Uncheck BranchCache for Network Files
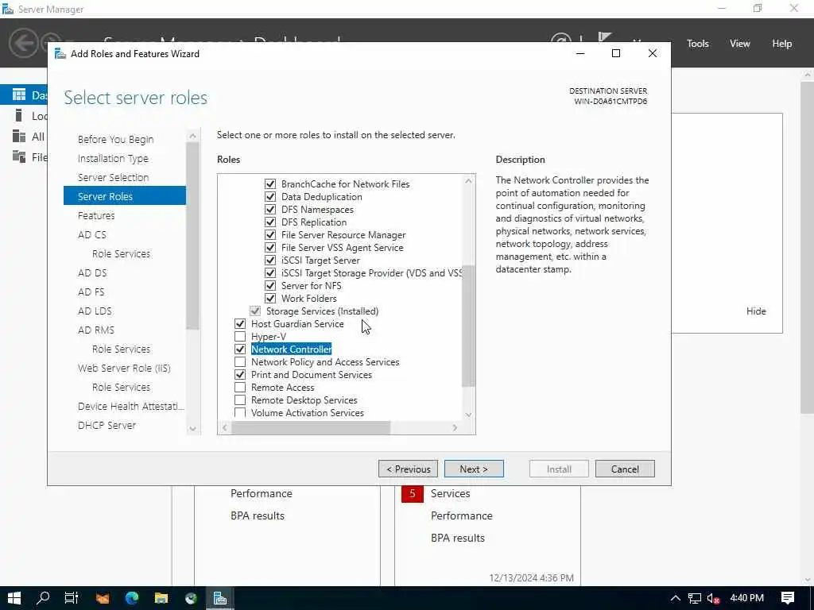Viewport: 814px width, 610px height. [x=270, y=183]
